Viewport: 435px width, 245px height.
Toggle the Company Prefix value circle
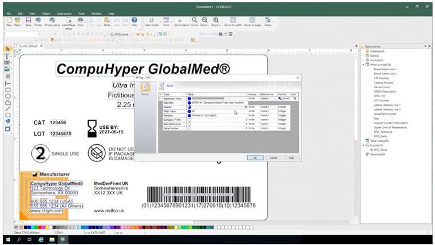pyautogui.click(x=189, y=119)
